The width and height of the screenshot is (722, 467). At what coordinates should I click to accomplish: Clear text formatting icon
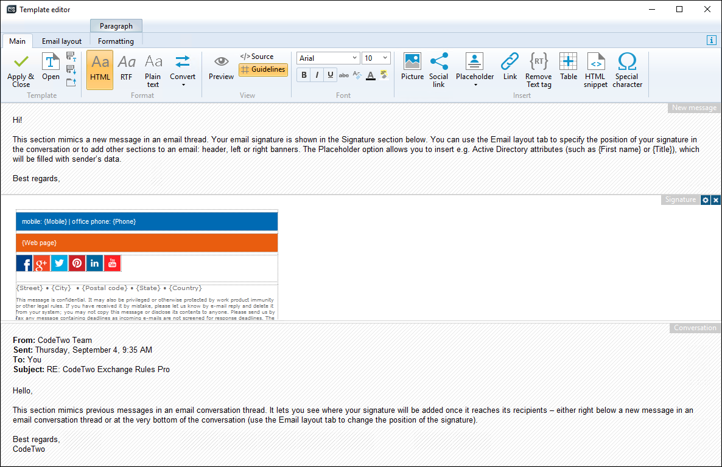(357, 75)
